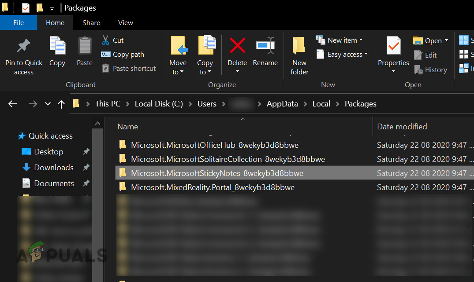Switch to the Share ribbon tab
The width and height of the screenshot is (474, 282).
pos(91,22)
